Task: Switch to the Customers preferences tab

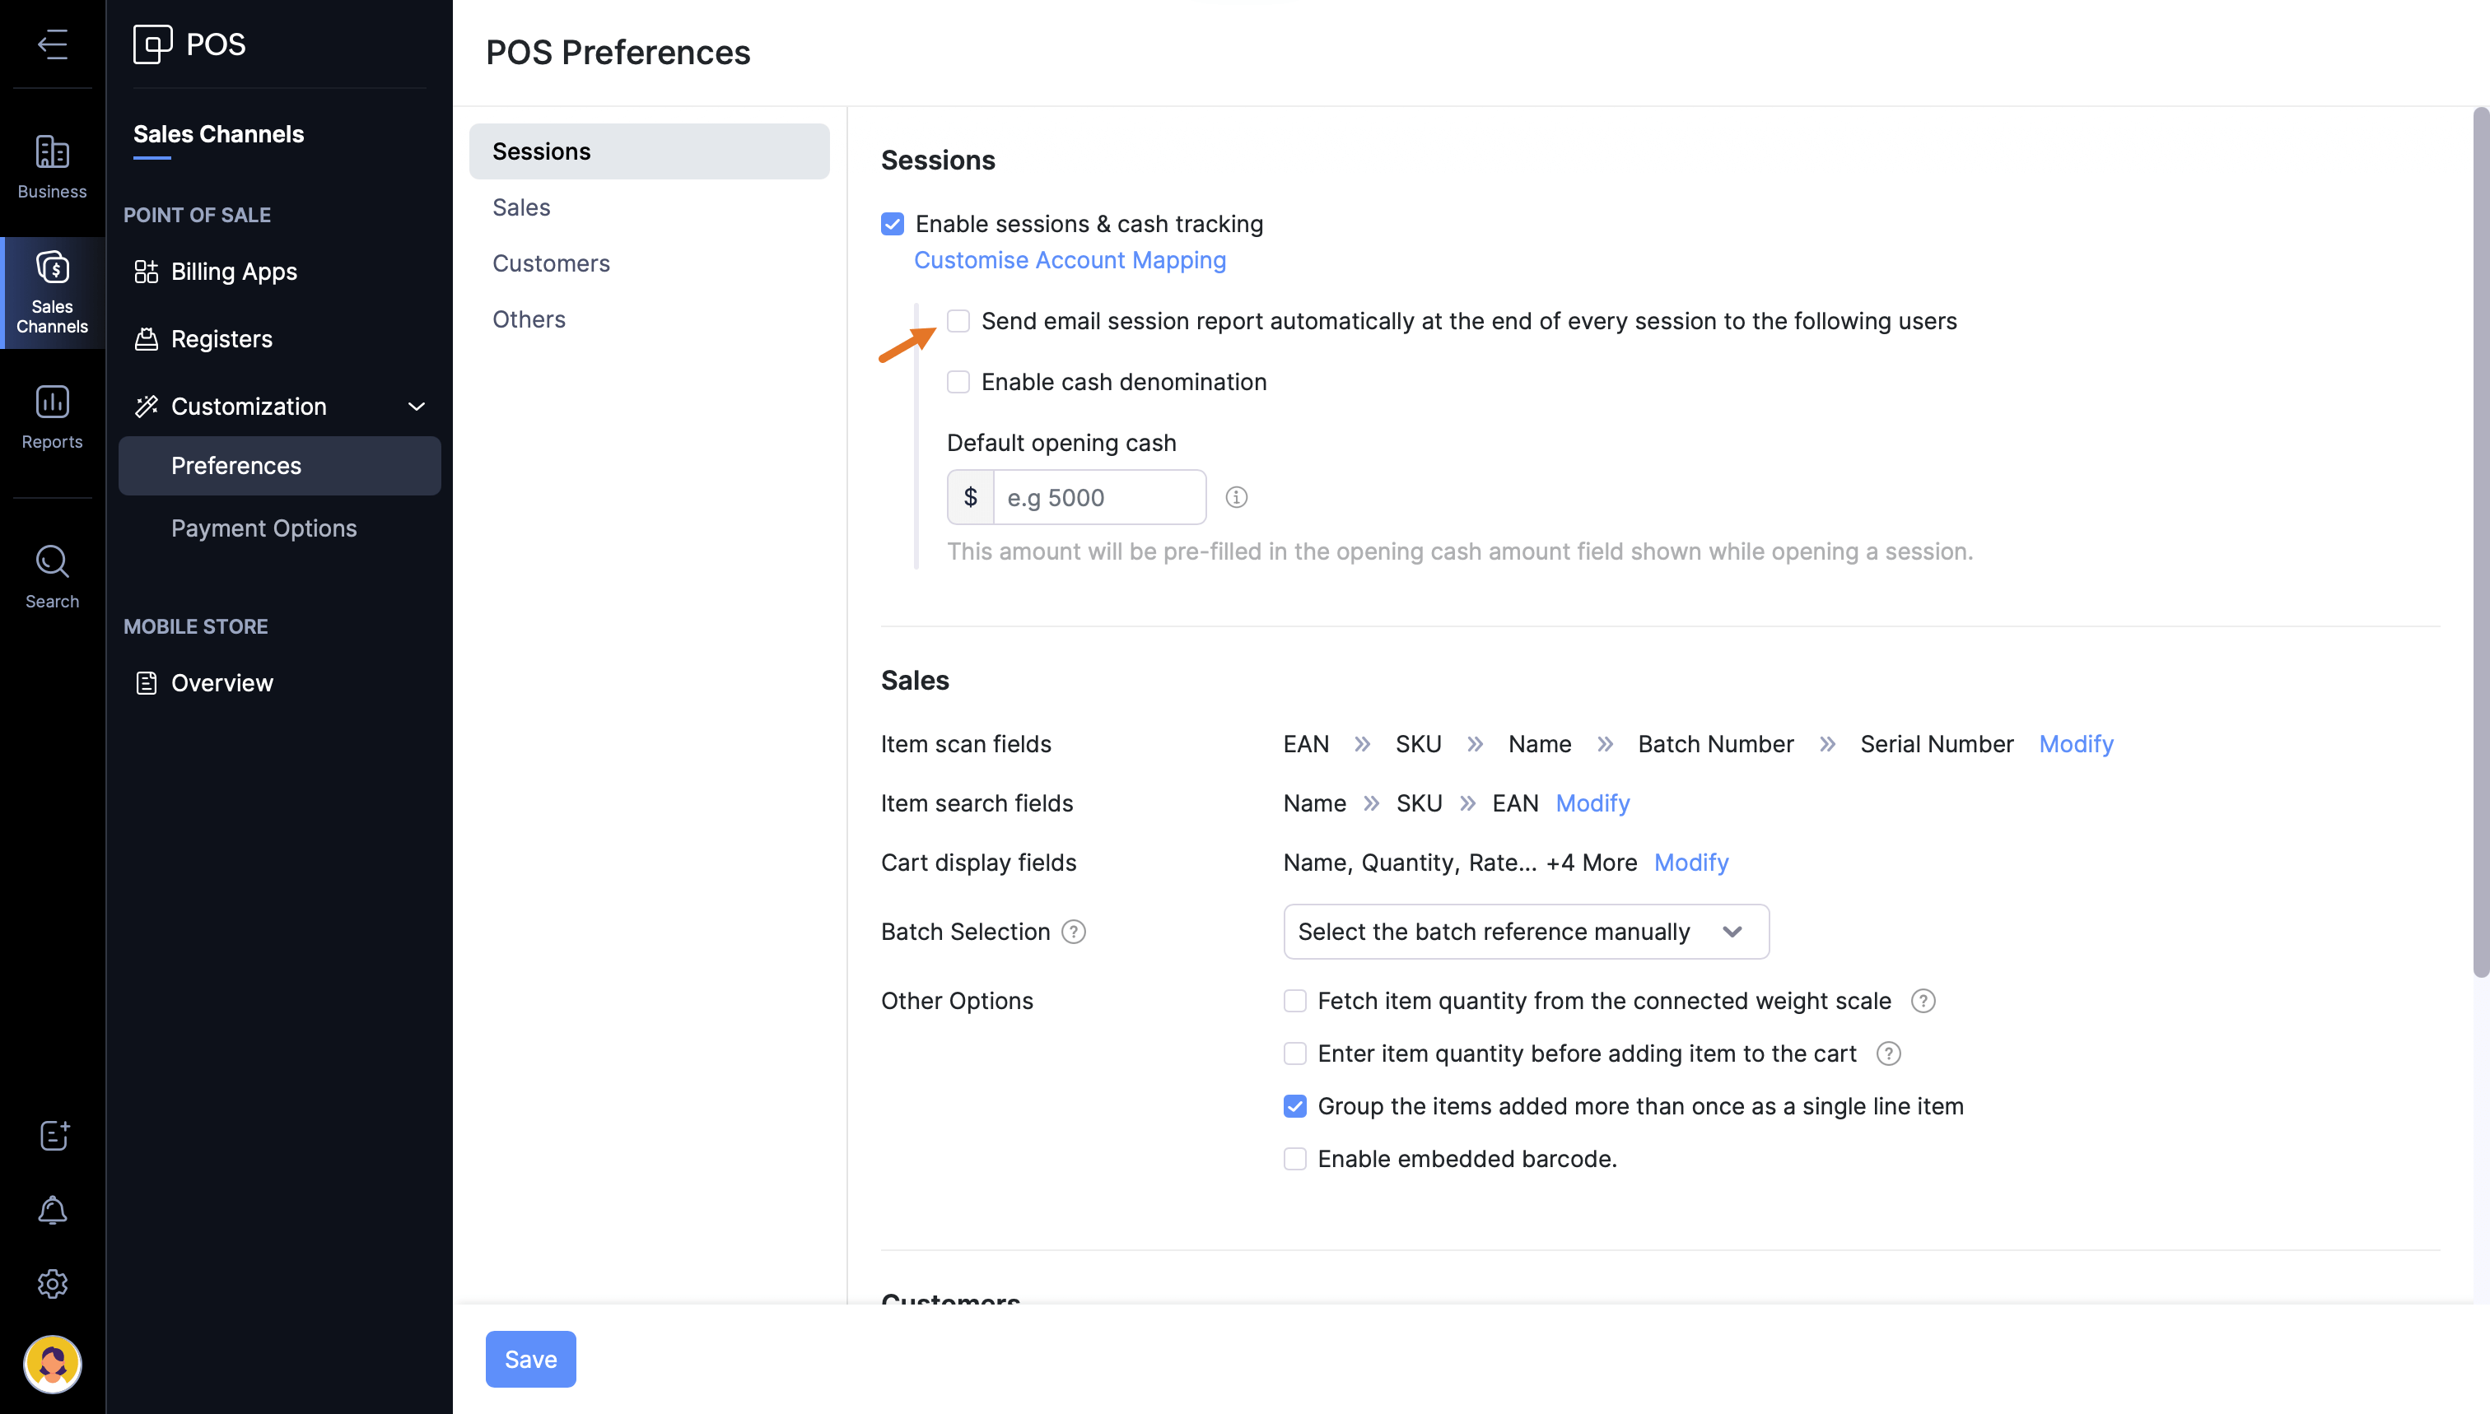Action: click(551, 263)
